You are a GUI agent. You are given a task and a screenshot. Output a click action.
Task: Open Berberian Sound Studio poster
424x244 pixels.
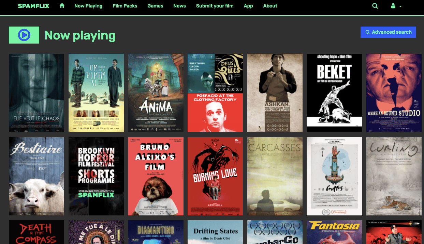pos(394,93)
